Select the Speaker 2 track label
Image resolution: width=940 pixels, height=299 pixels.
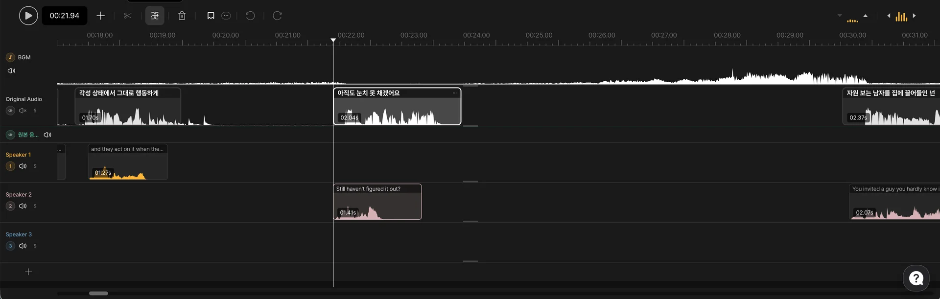click(x=19, y=195)
